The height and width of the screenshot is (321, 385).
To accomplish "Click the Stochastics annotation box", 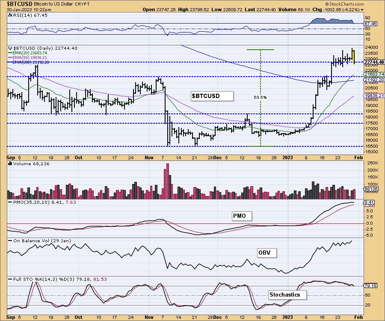I will click(x=287, y=295).
